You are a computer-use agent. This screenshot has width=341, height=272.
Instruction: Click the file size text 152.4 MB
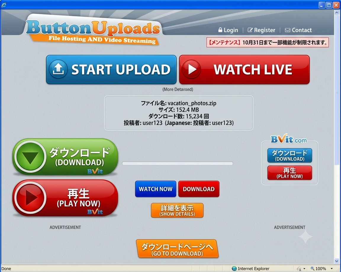pyautogui.click(x=187, y=110)
